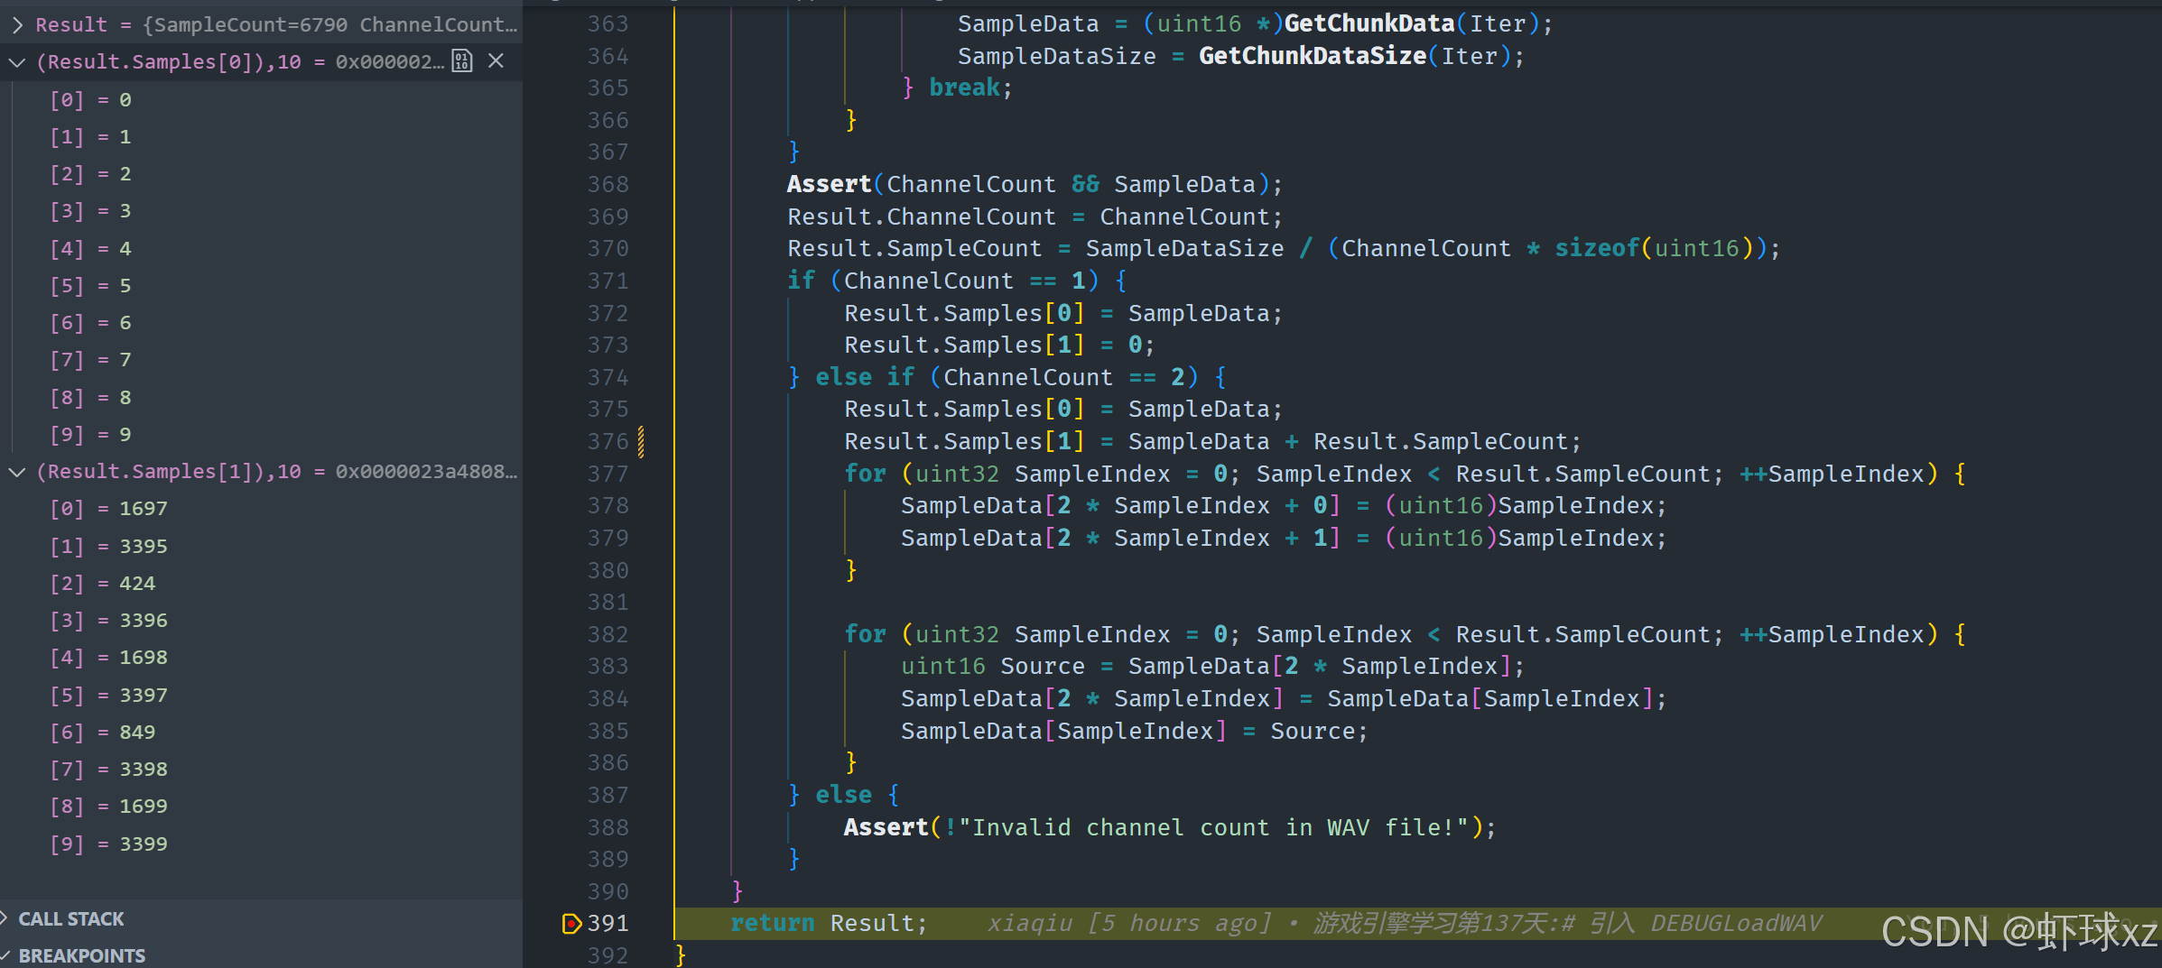Select watch item [0] = 1697
The height and width of the screenshot is (968, 2162).
pos(108,509)
